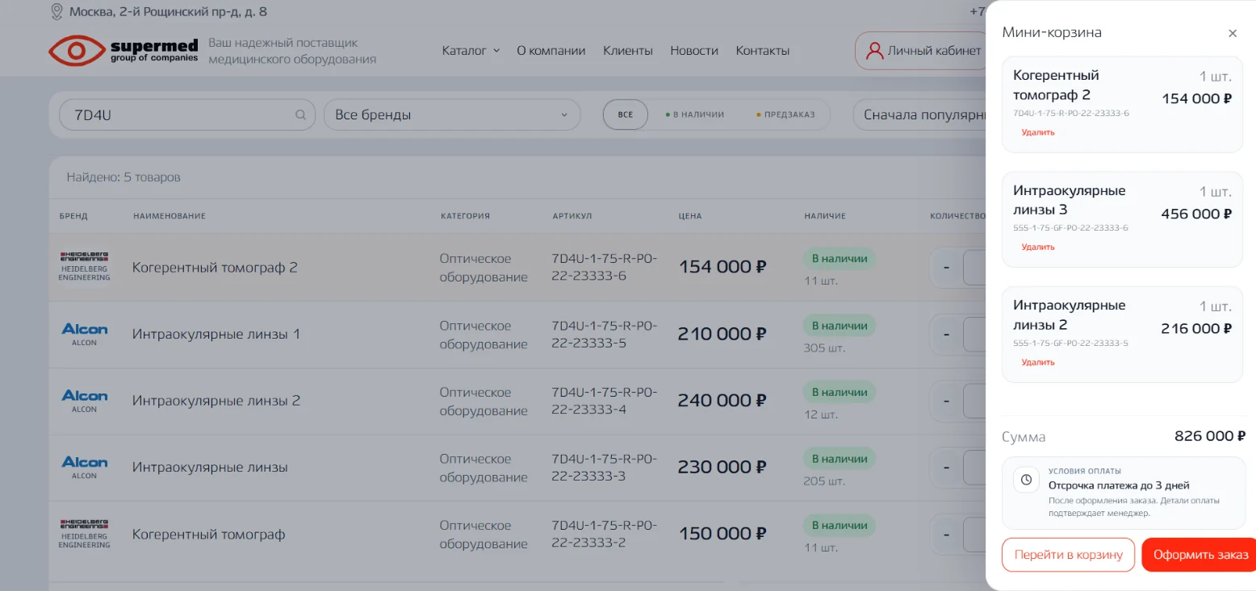The width and height of the screenshot is (1256, 591).
Task: Click the location pin icon
Action: (x=57, y=12)
